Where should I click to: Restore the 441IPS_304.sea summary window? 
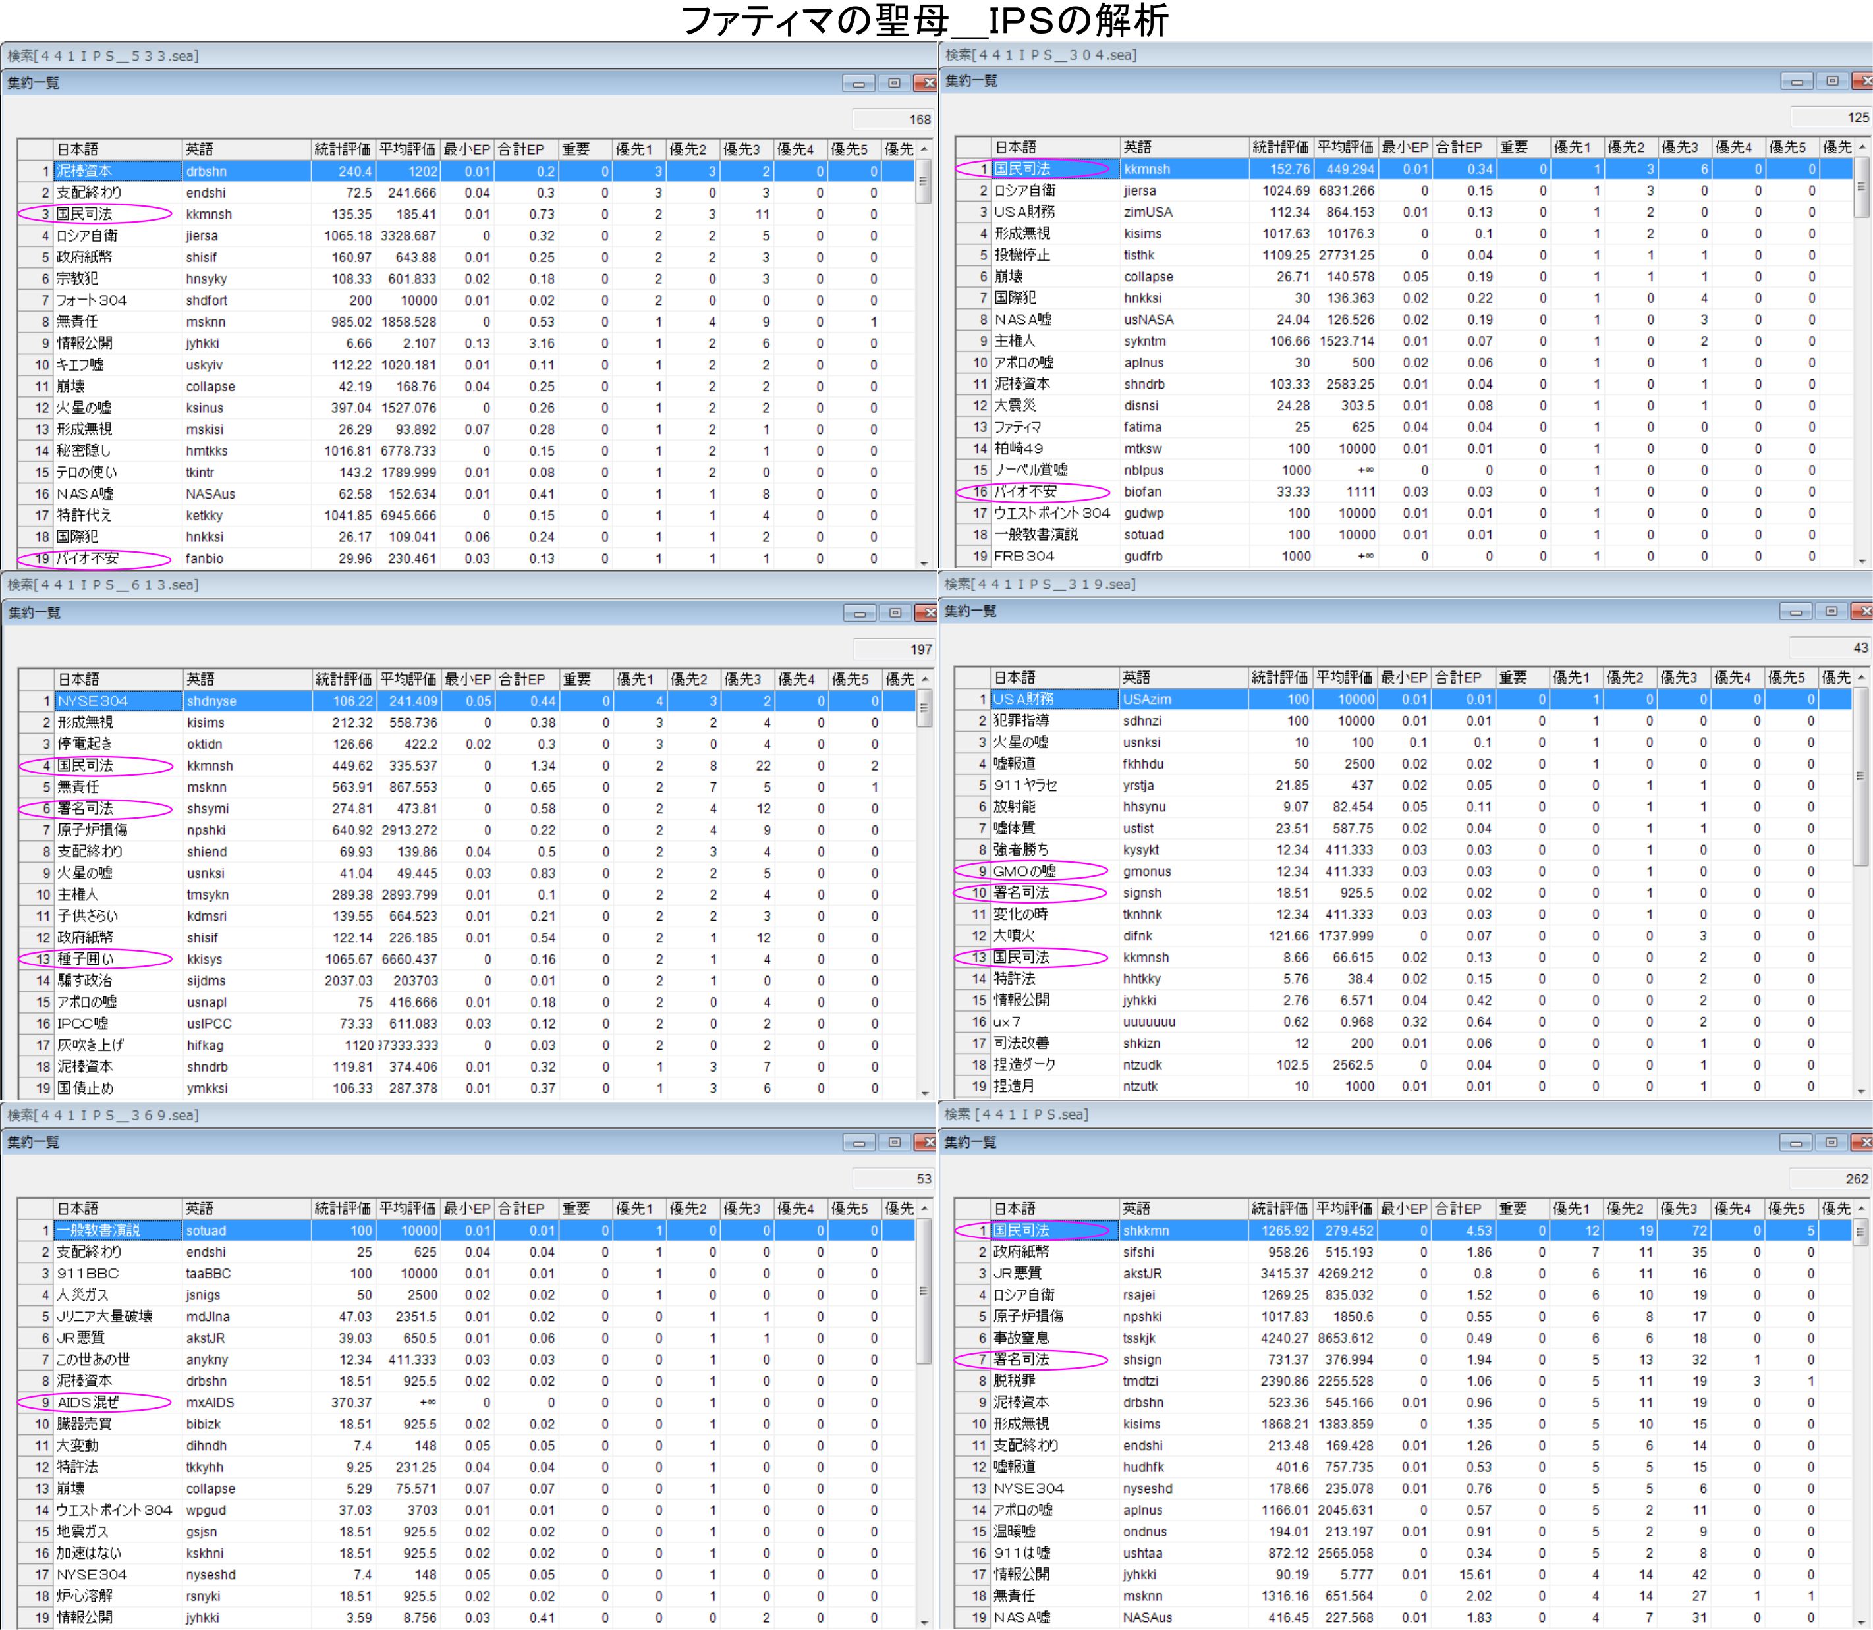1832,82
